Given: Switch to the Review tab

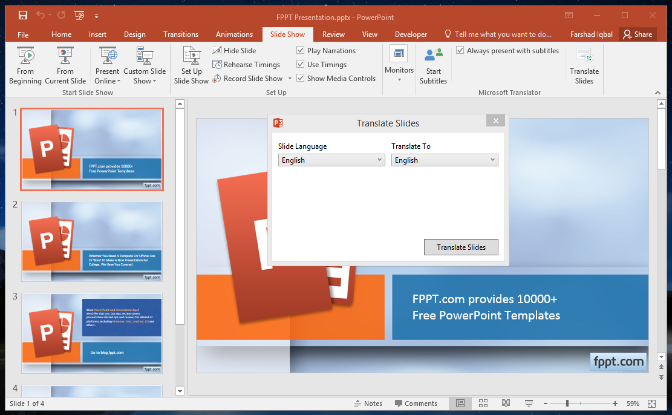Looking at the screenshot, I should pyautogui.click(x=333, y=34).
